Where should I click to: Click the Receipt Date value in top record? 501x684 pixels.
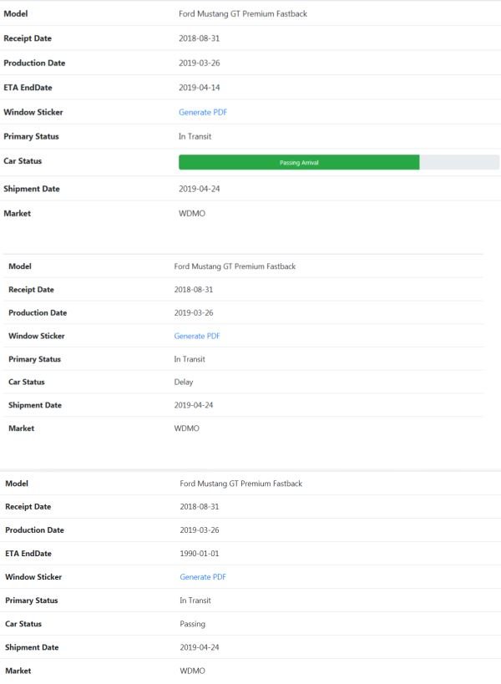tap(200, 38)
